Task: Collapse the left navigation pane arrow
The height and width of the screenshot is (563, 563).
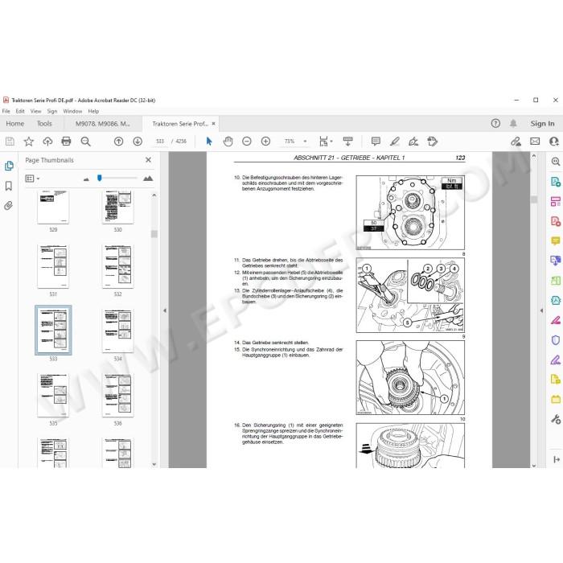Action: tap(165, 310)
